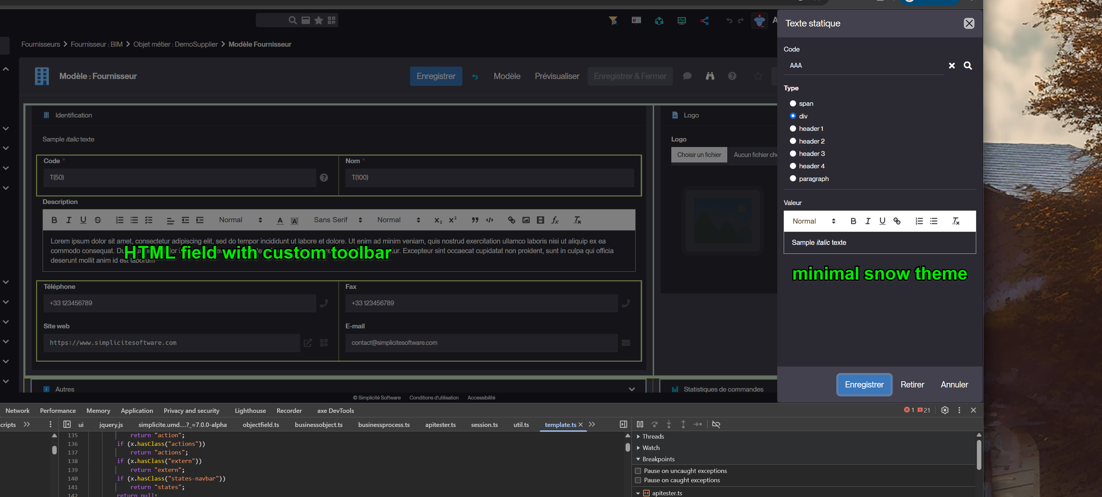Viewport: 1102px width, 497px height.
Task: Click the text color icon in Description toolbar
Action: (x=280, y=220)
